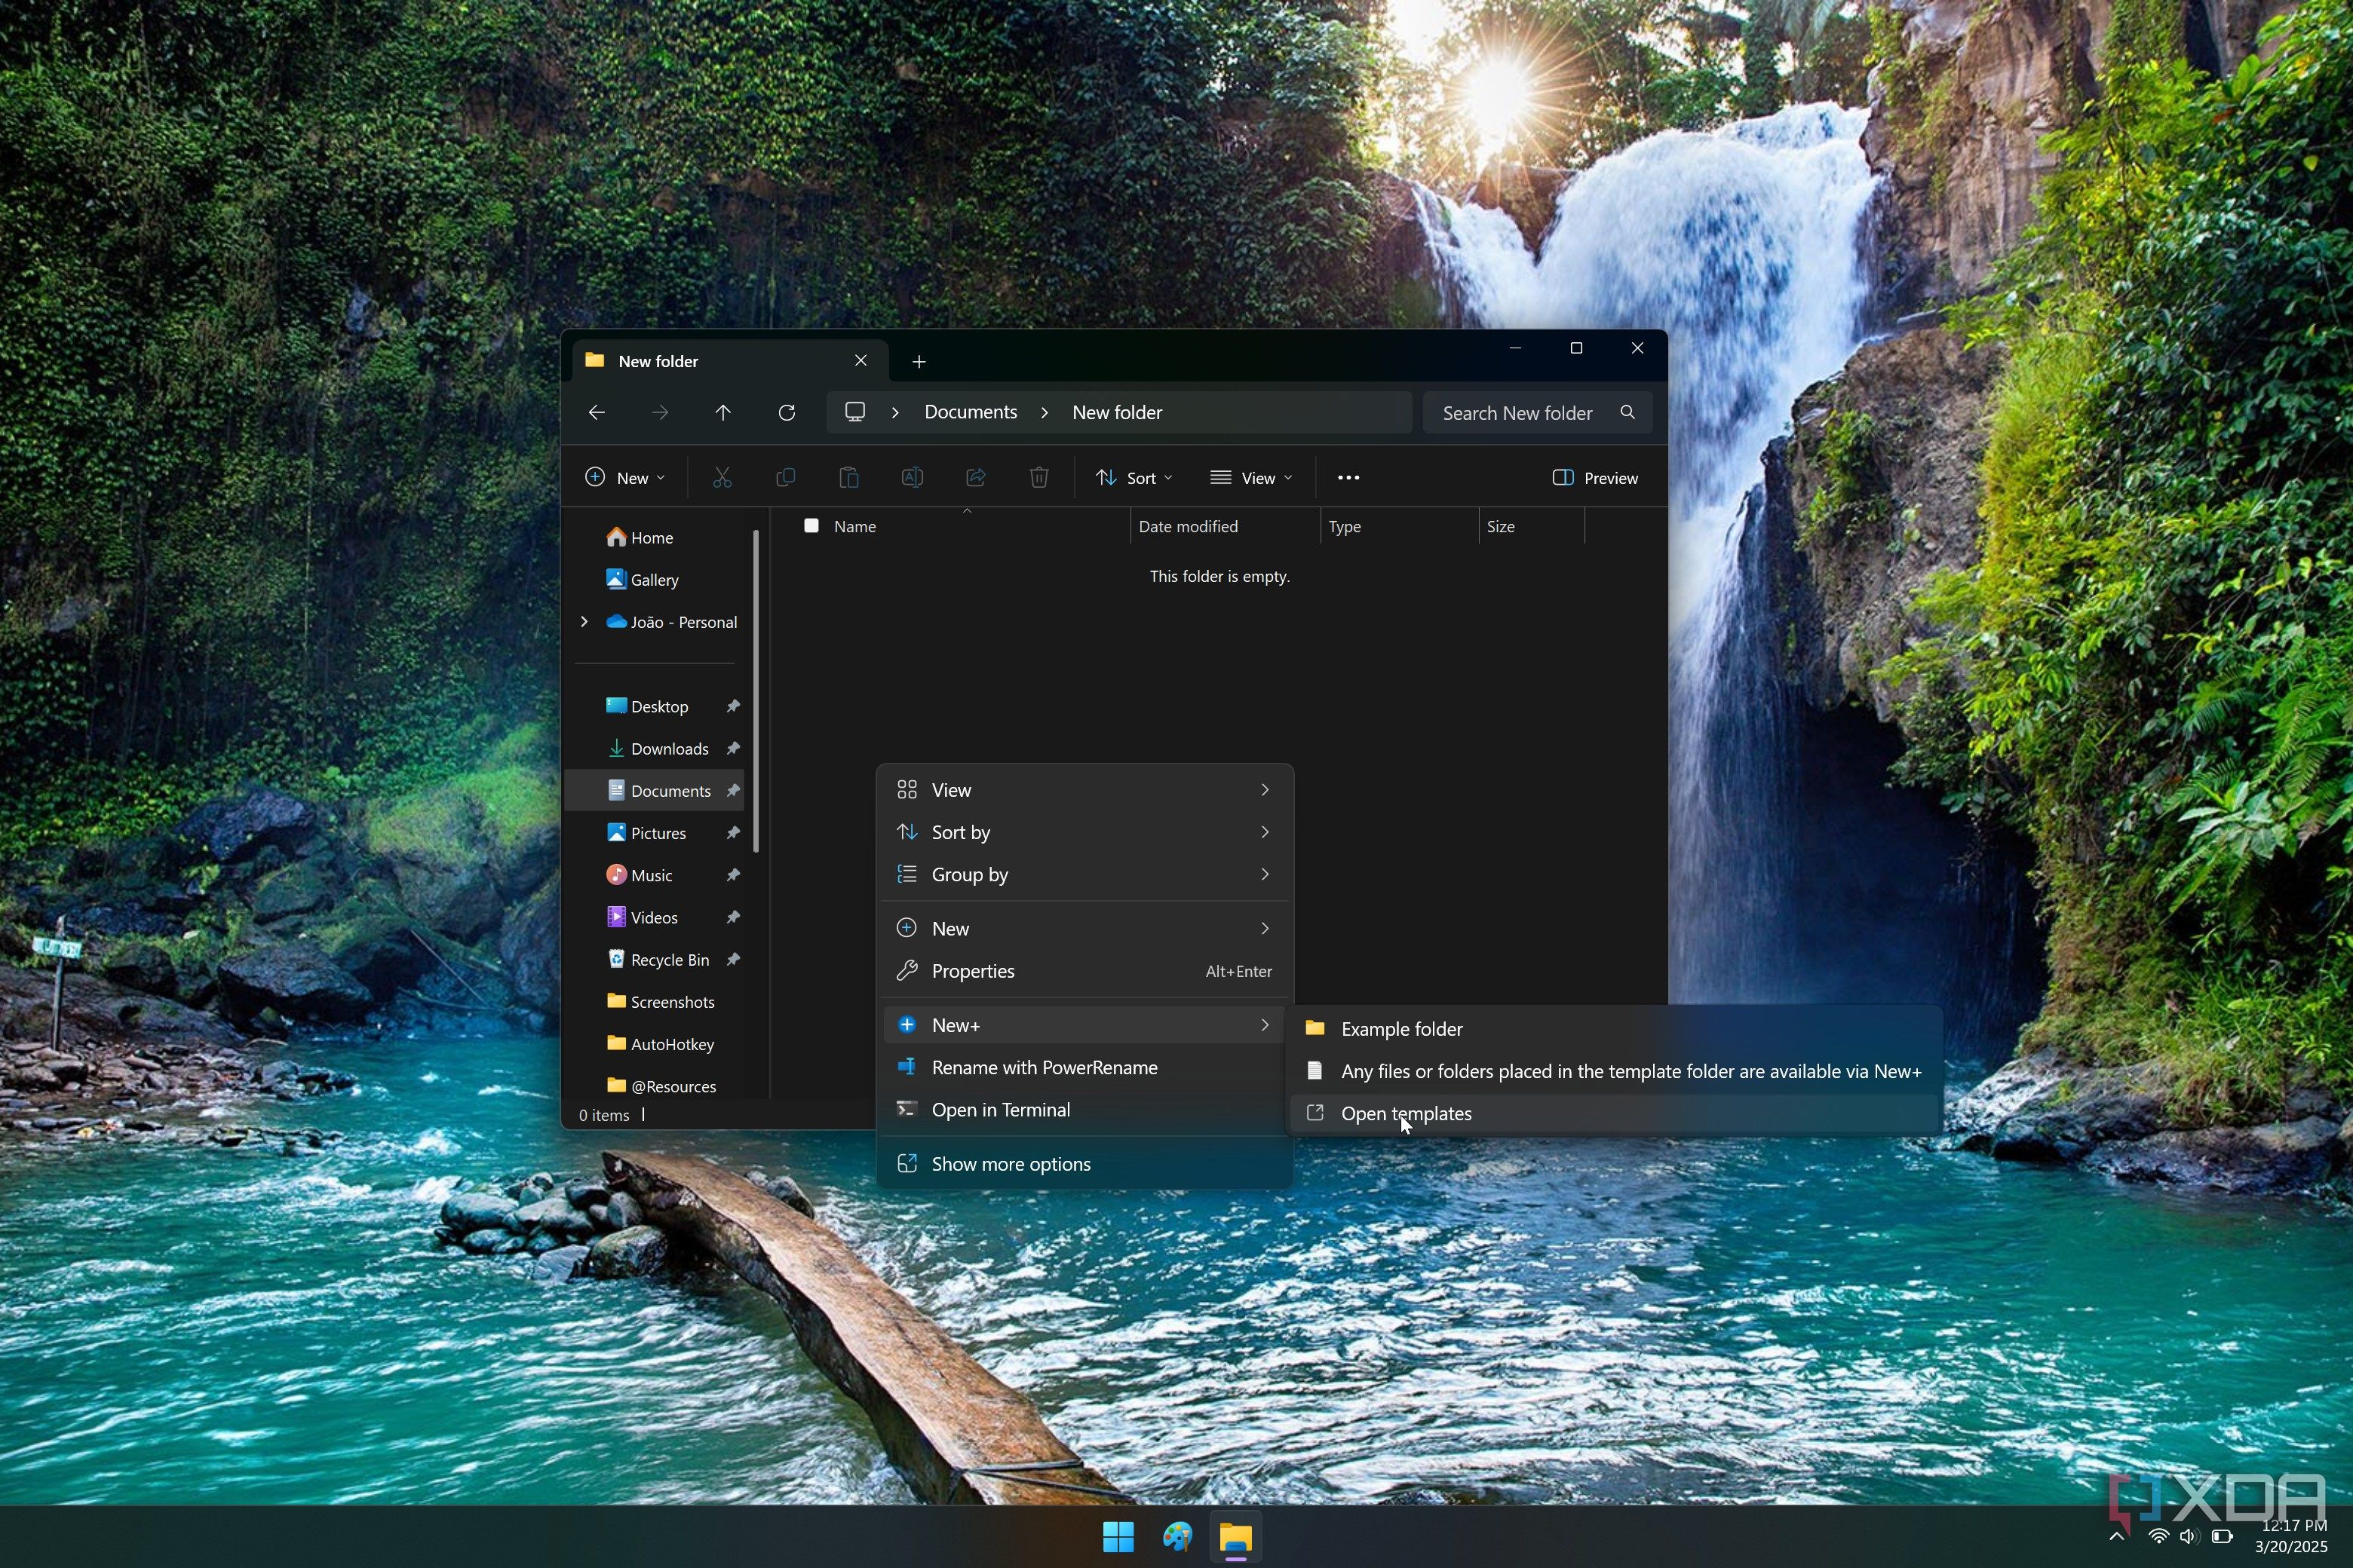Click the navigation pane scrollbar
The height and width of the screenshot is (1568, 2353).
coord(756,692)
